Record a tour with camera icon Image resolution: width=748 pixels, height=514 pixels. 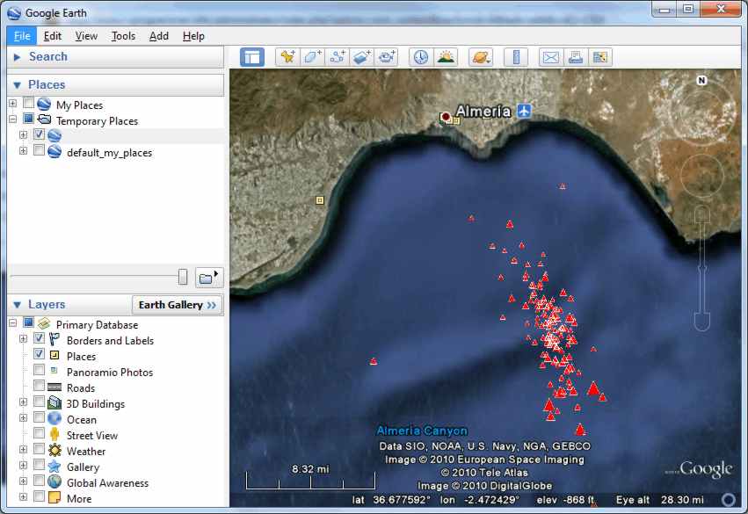[x=387, y=57]
